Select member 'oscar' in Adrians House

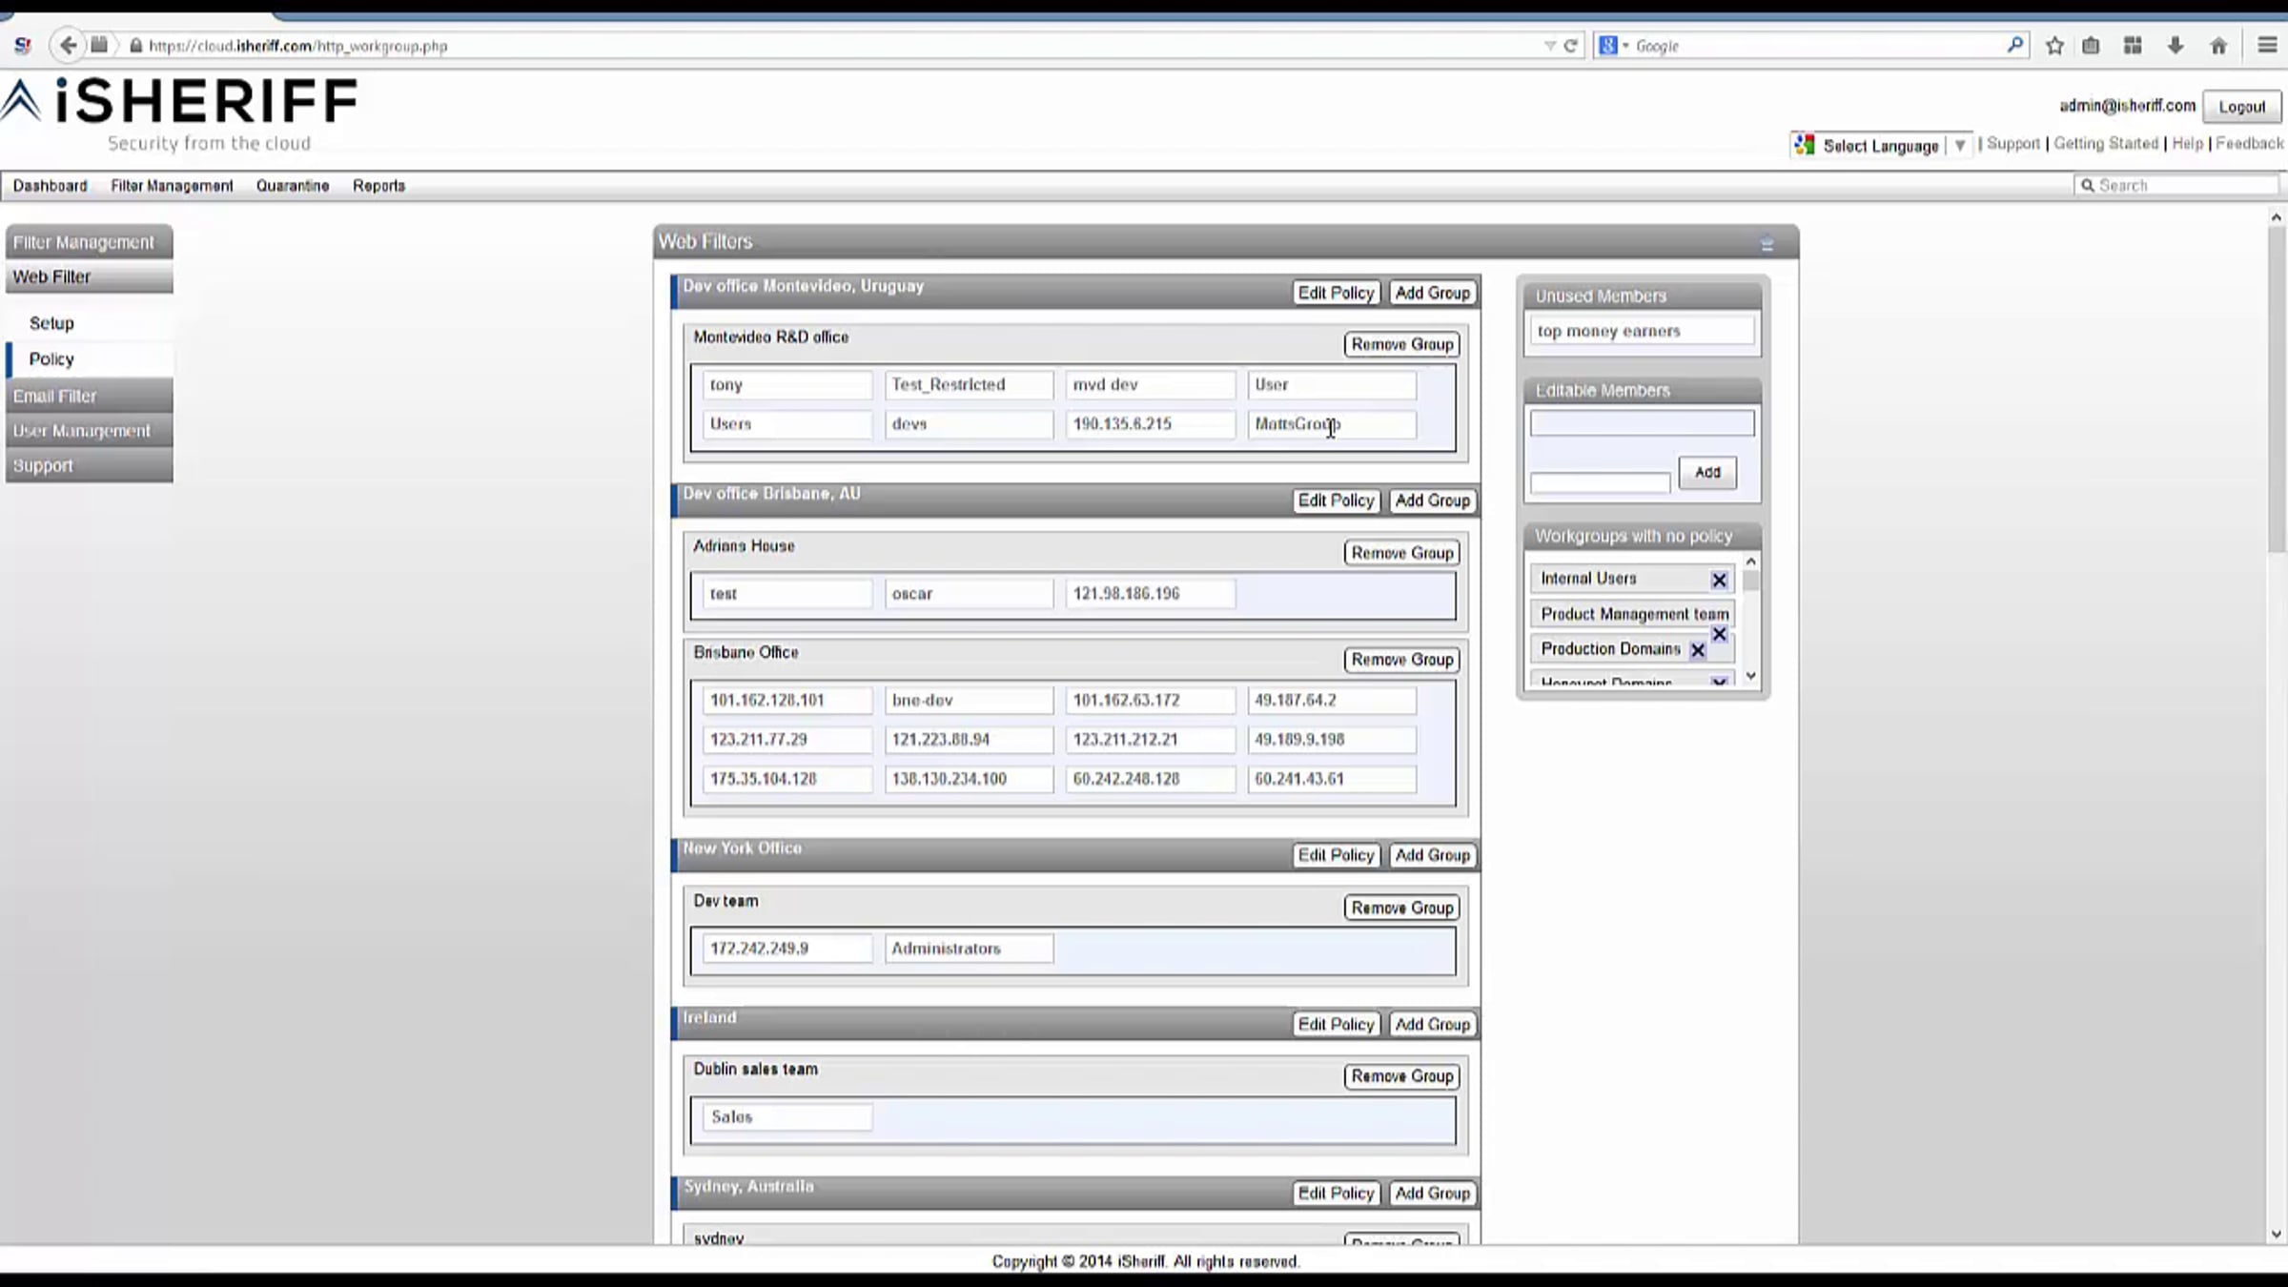tap(969, 593)
